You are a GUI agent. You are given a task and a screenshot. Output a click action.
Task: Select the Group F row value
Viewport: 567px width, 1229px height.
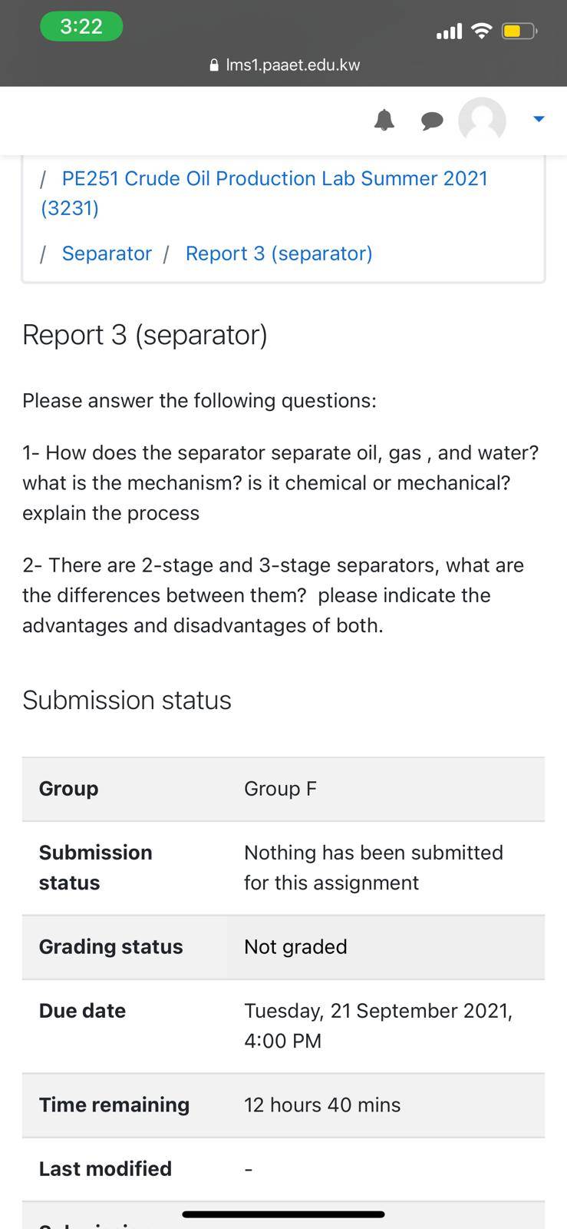click(x=280, y=789)
